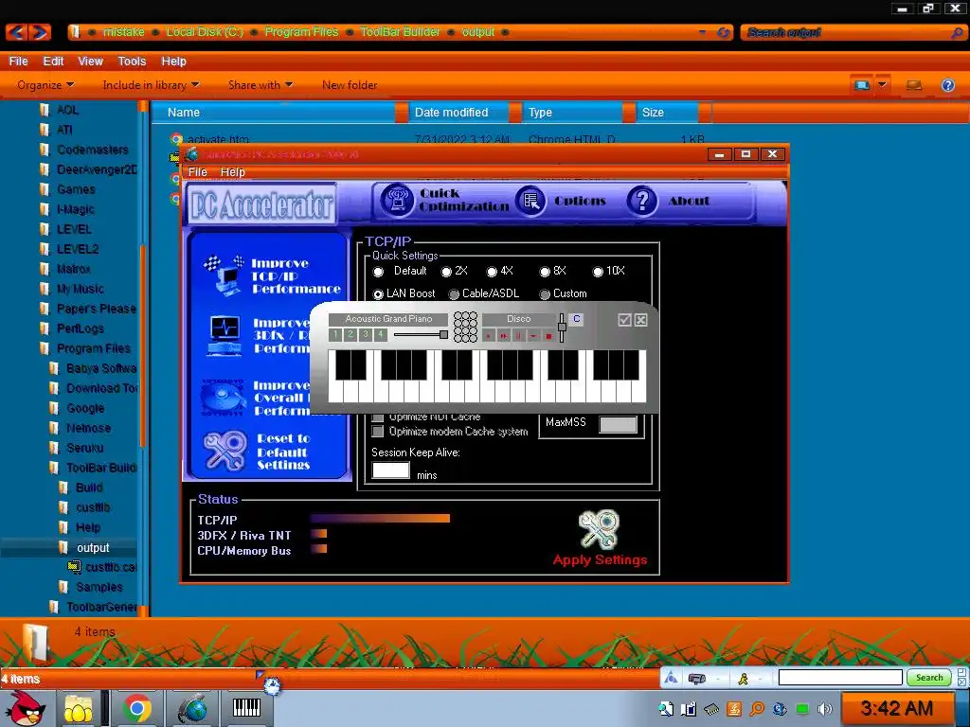Open the folder with eggs taskbar icon

tap(78, 708)
